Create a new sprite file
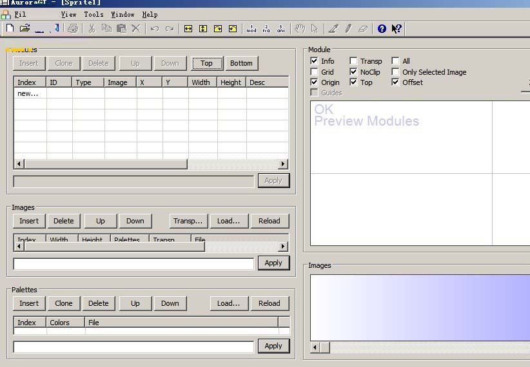 click(10, 28)
